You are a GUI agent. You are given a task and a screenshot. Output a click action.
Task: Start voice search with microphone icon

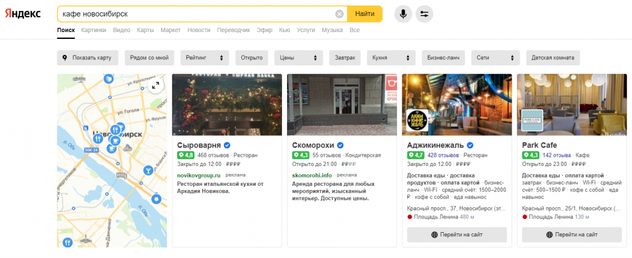point(403,14)
